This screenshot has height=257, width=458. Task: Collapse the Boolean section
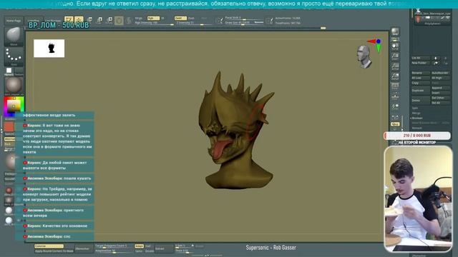click(x=416, y=118)
